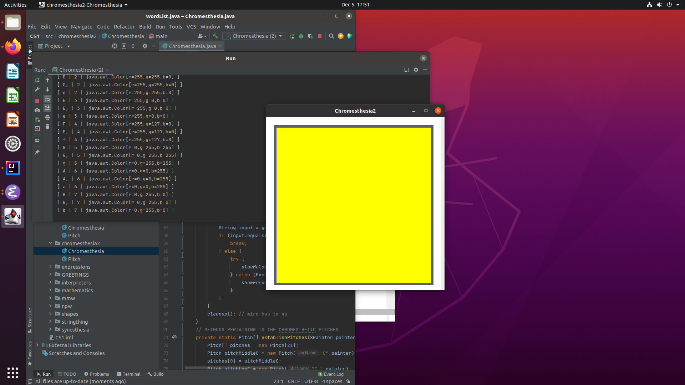Viewport: 685px width, 385px height.
Task: Open the Problems tool window
Action: (x=96, y=374)
